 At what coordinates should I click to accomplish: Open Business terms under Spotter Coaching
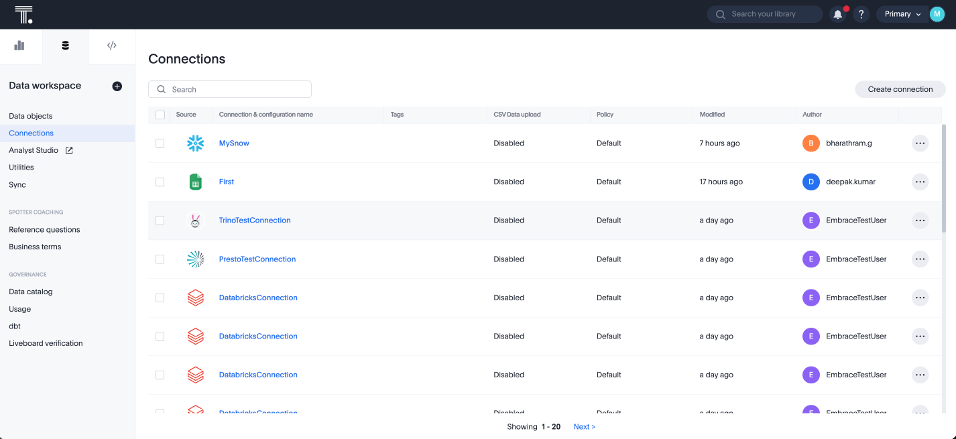click(x=34, y=246)
